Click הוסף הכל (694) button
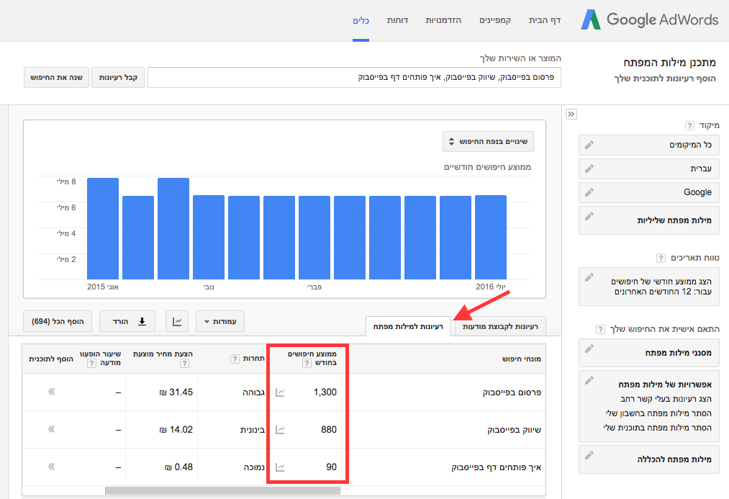 [x=58, y=321]
